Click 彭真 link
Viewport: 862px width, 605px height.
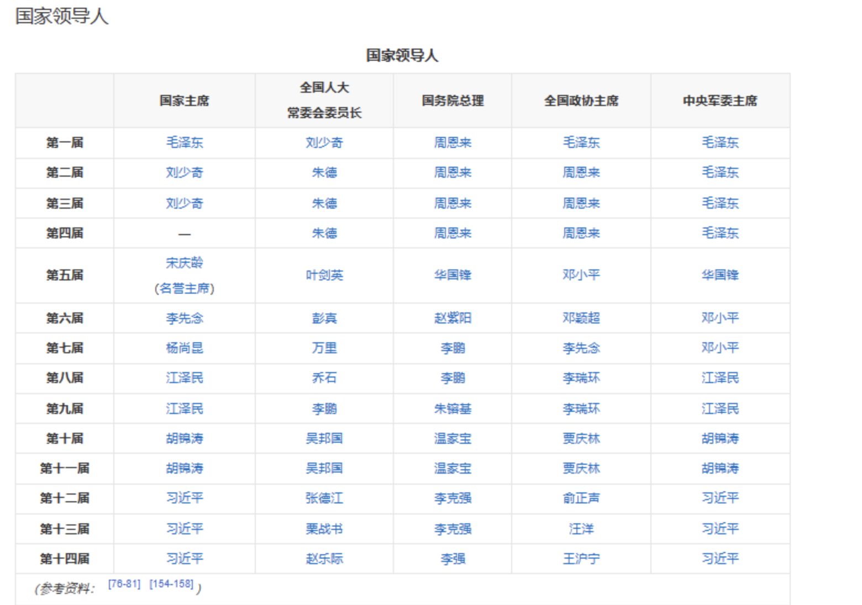click(324, 318)
